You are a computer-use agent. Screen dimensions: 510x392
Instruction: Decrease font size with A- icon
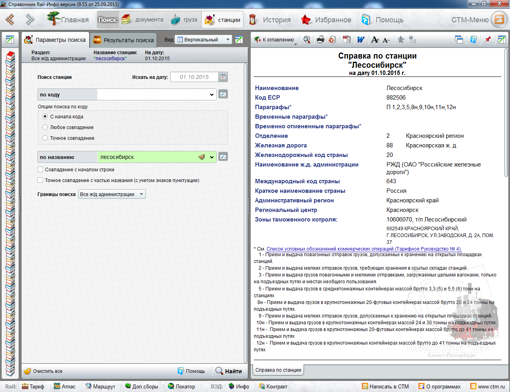click(x=386, y=40)
